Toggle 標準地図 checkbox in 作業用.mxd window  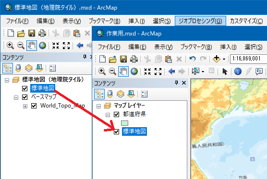coord(116,131)
